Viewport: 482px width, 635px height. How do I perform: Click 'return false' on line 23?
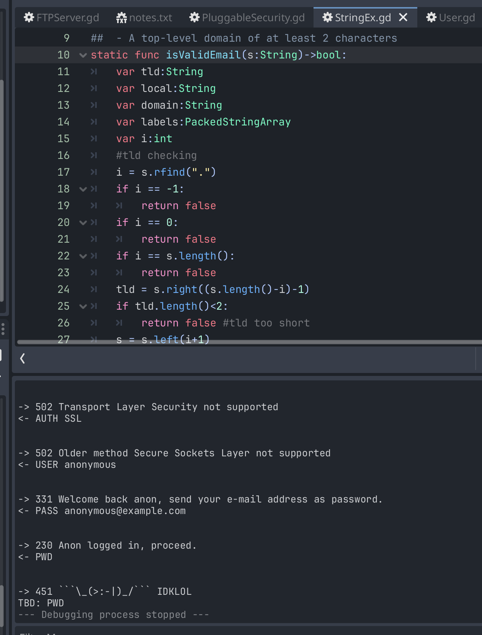[x=179, y=273]
